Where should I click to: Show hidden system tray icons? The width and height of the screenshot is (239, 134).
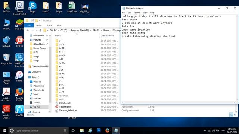[x=205, y=131]
